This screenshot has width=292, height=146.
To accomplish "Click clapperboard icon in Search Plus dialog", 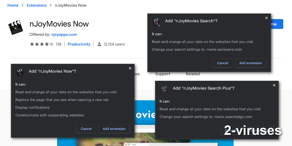I will [x=164, y=90].
